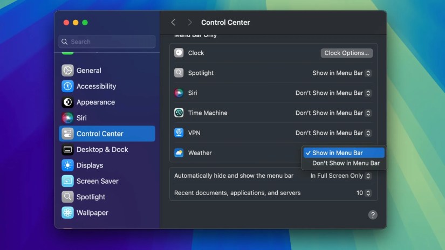Viewport: 445px width, 250px height.
Task: Click the search magnifier icon
Action: [65, 41]
